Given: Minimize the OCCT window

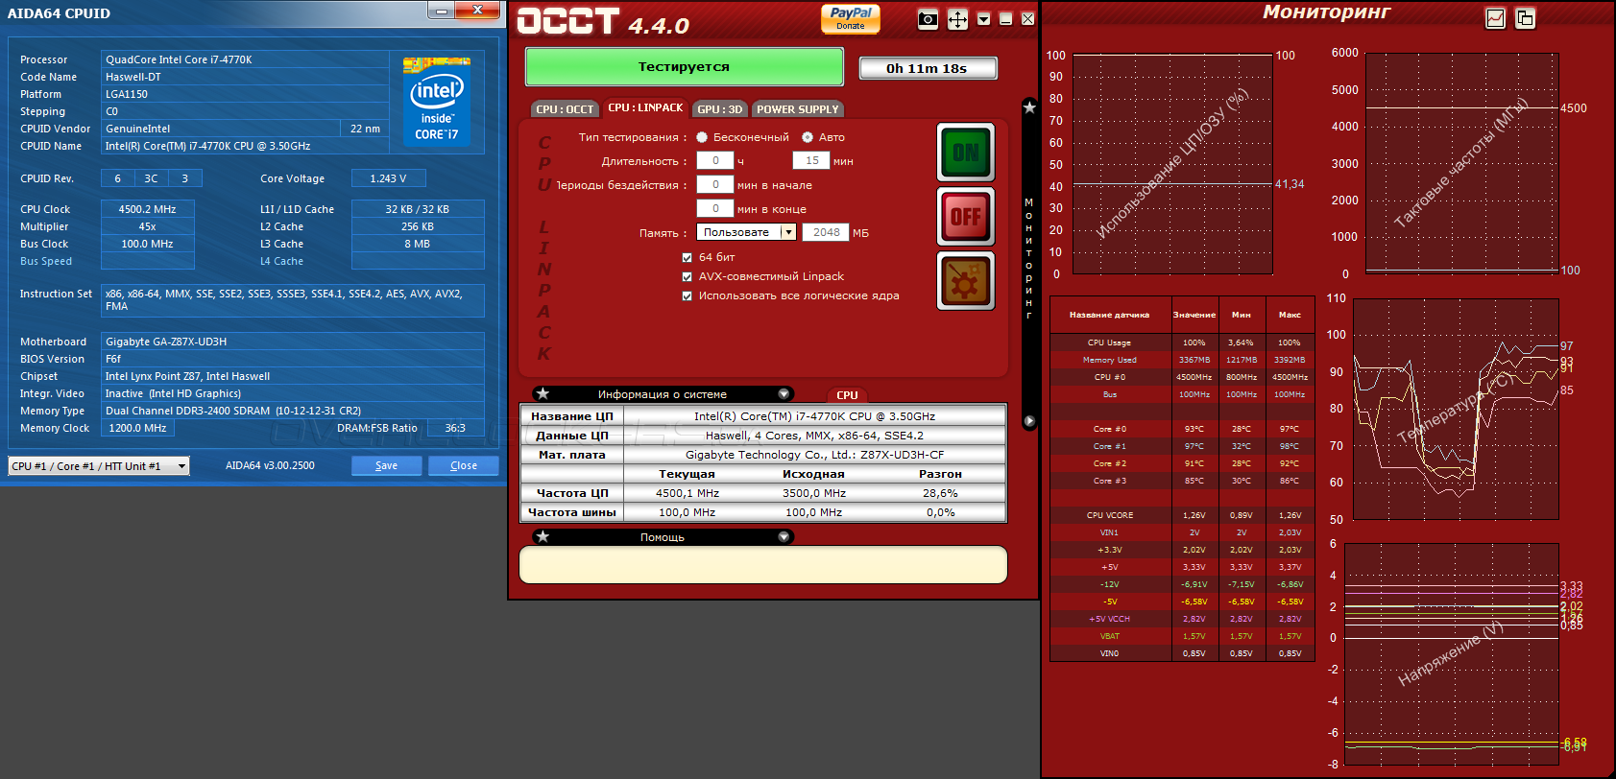Looking at the screenshot, I should coord(1005,19).
